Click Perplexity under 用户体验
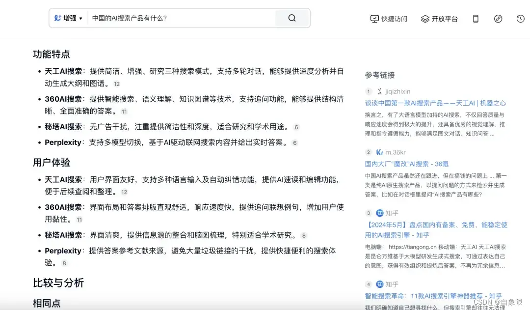This screenshot has height=310, width=530. point(63,251)
